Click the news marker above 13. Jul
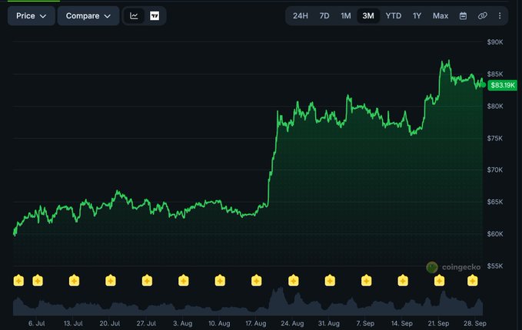The width and height of the screenshot is (522, 330). point(74,280)
